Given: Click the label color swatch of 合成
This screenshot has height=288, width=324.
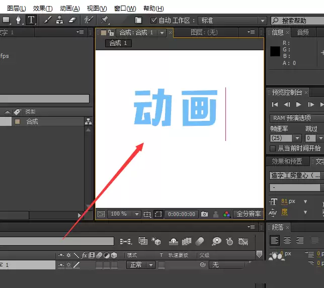Looking at the screenshot, I should coord(17,121).
